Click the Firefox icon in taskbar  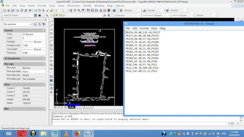point(77,133)
